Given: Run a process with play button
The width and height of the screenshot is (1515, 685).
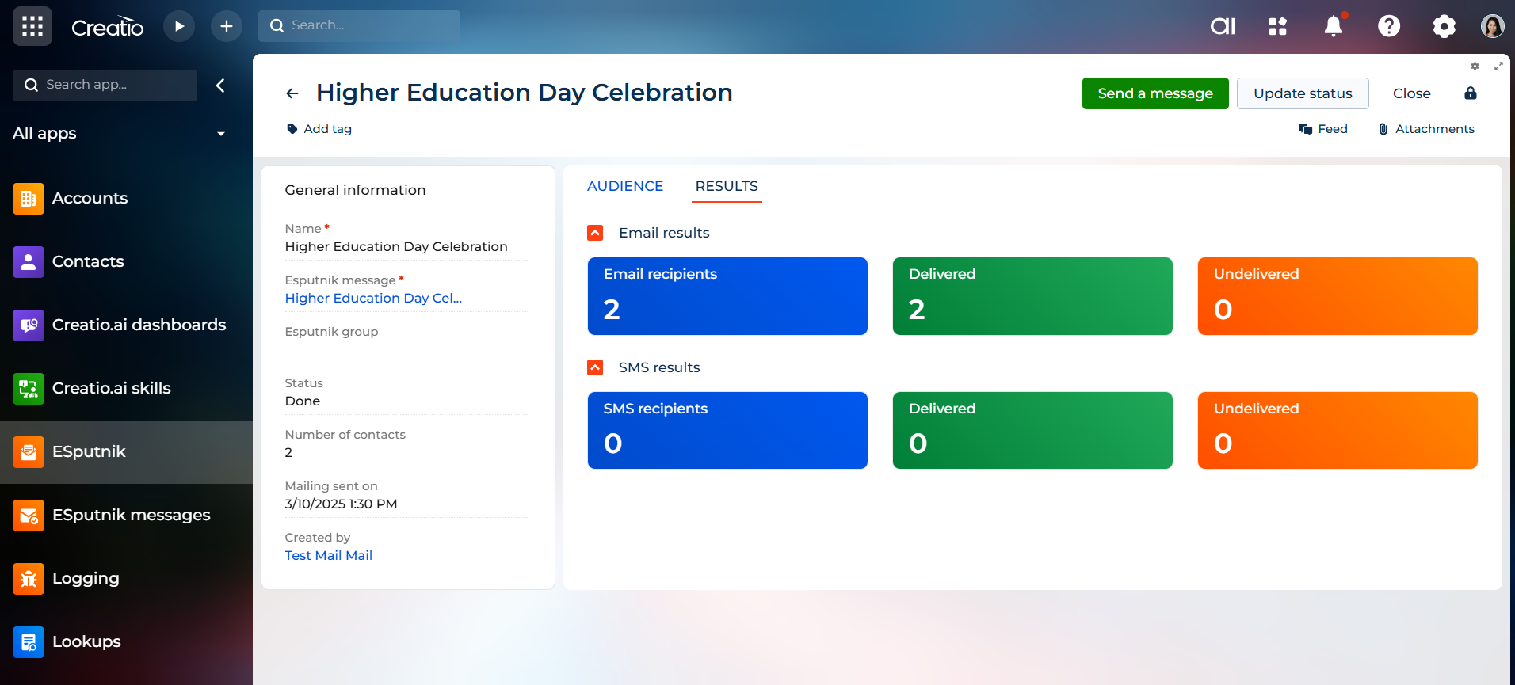Looking at the screenshot, I should tap(179, 26).
